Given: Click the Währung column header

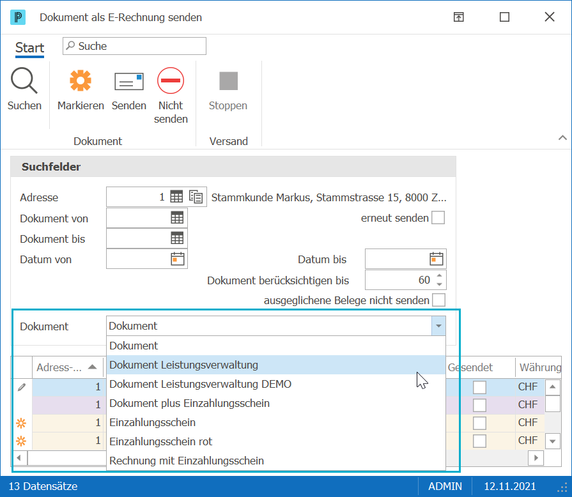Looking at the screenshot, I should coord(538,367).
